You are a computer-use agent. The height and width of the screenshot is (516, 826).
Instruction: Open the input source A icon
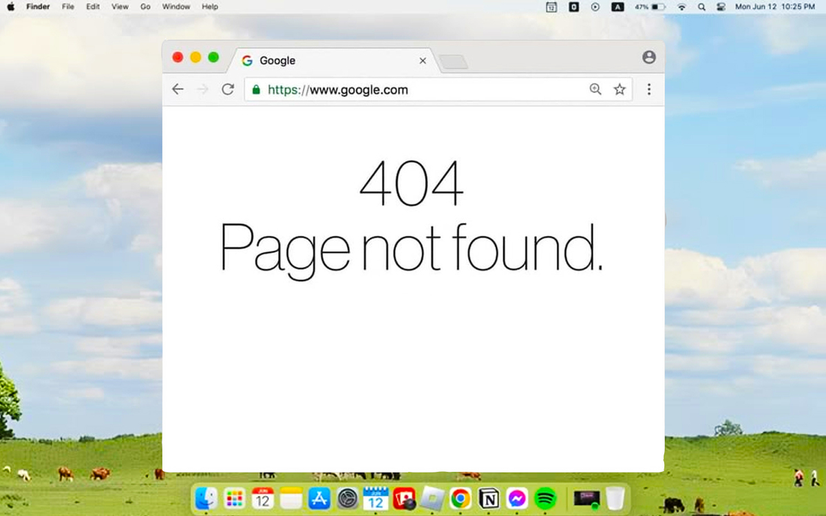click(x=617, y=7)
